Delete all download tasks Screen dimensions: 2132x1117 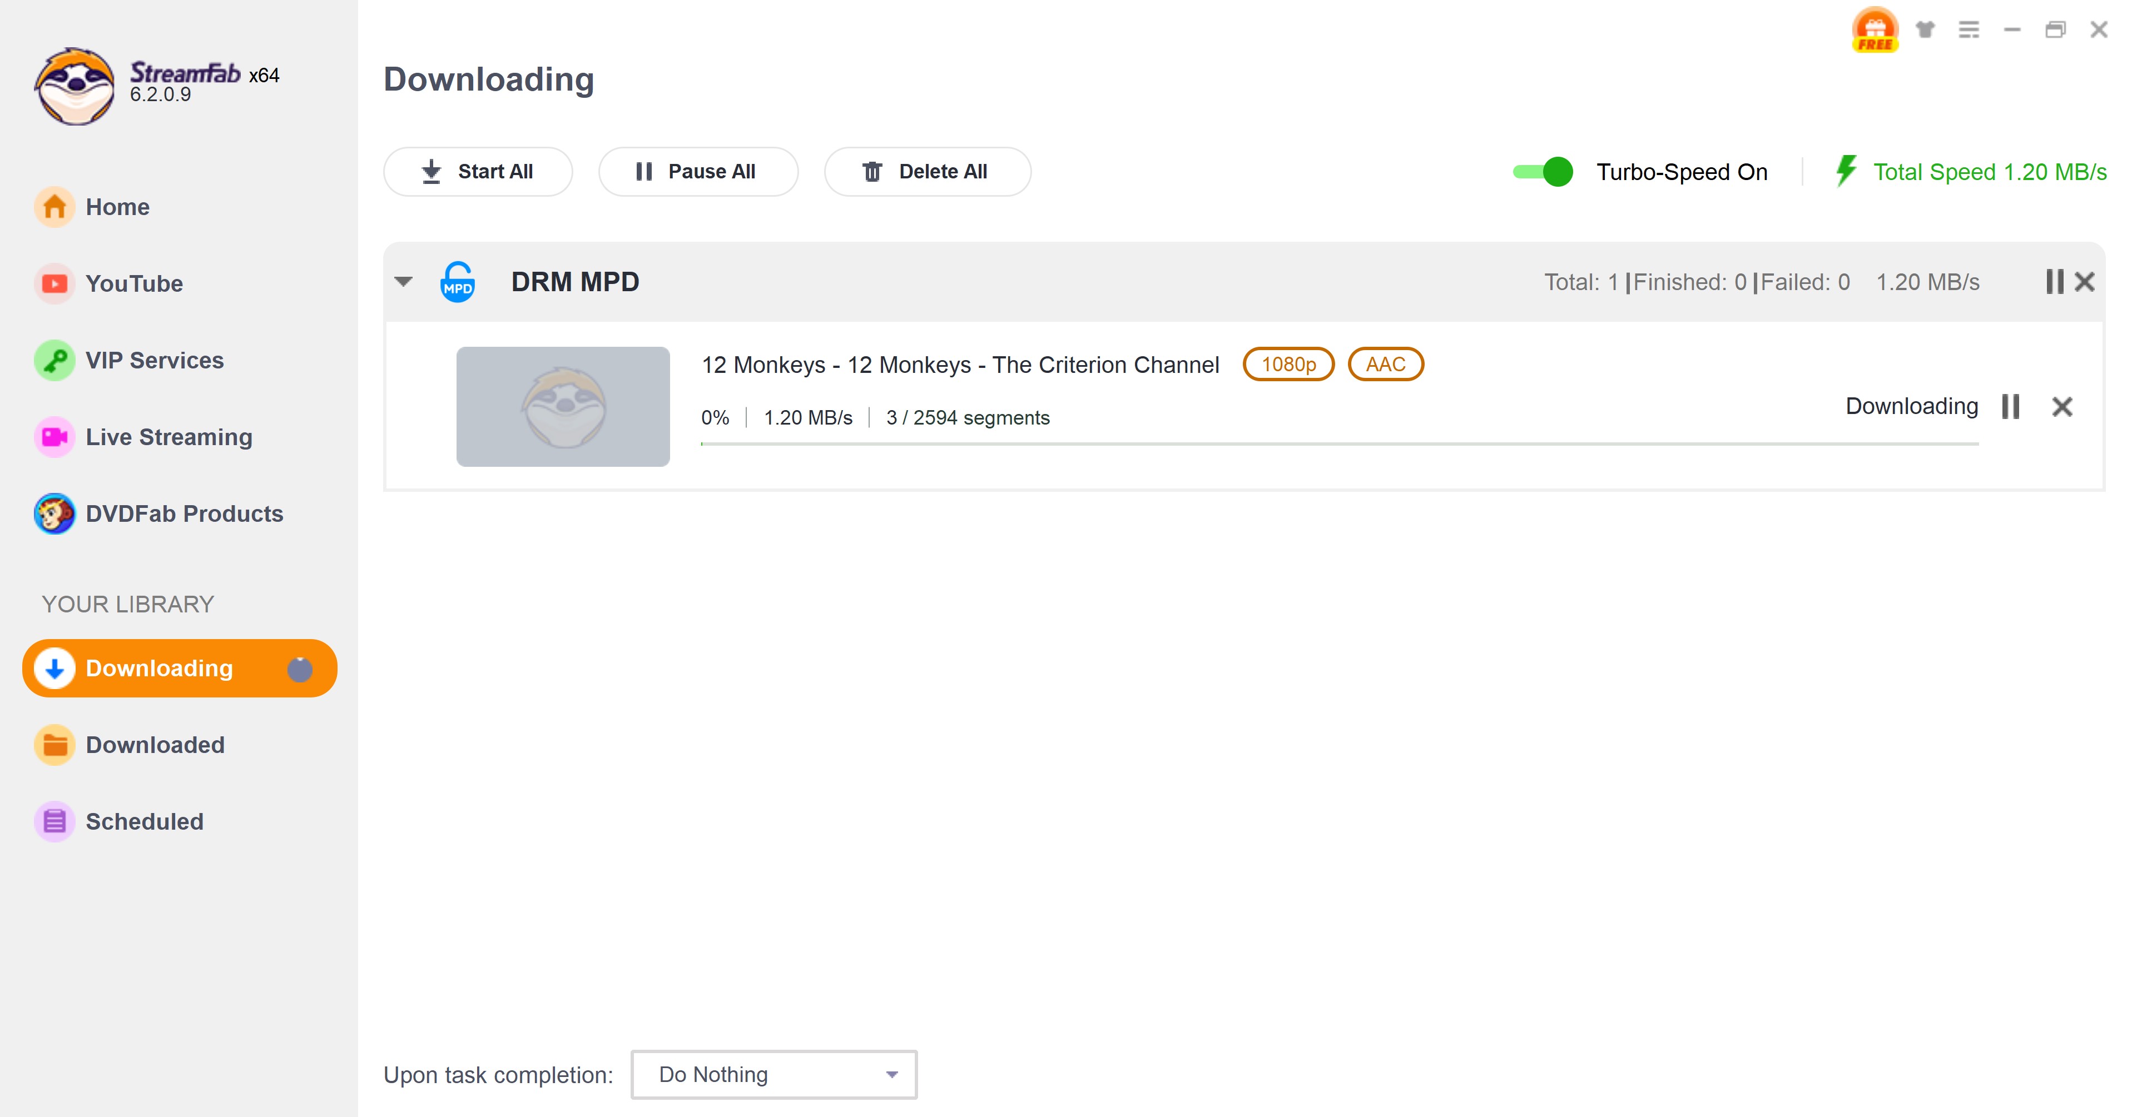(x=927, y=172)
